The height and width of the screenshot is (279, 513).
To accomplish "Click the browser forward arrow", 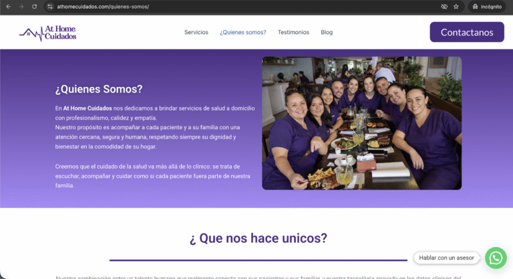I will click(21, 7).
